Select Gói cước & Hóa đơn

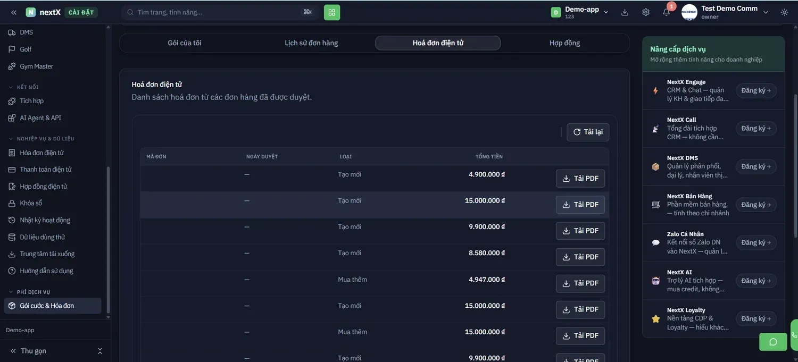[53, 306]
